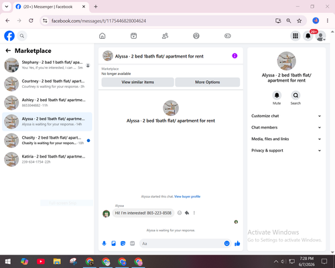Choose a sticker icon in composer
335x268 pixels.
[x=123, y=243]
